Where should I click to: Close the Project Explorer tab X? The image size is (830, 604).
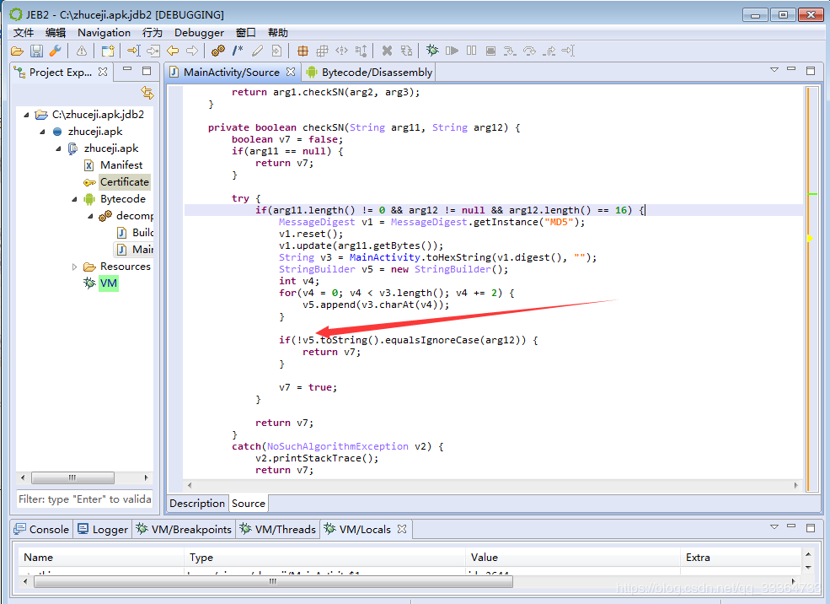point(103,72)
